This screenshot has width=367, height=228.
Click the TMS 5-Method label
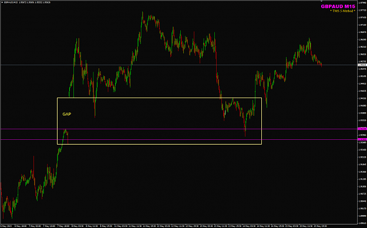pos(342,11)
